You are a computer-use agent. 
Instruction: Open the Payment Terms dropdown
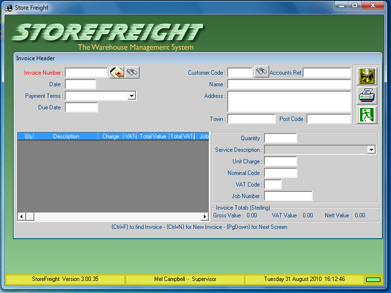click(131, 96)
